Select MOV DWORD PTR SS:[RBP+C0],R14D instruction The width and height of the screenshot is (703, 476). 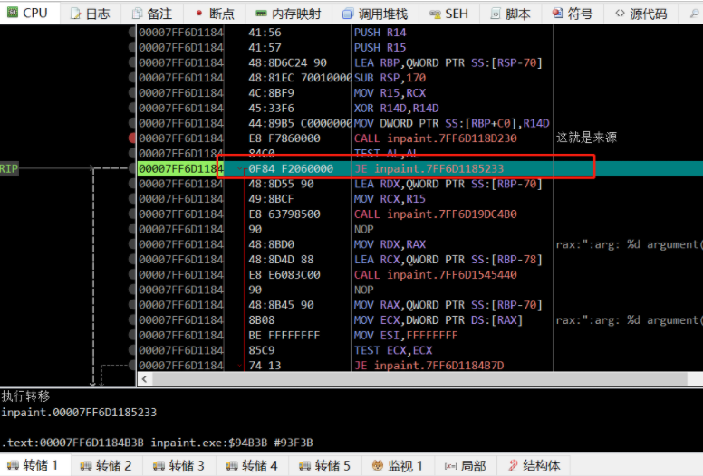click(451, 123)
